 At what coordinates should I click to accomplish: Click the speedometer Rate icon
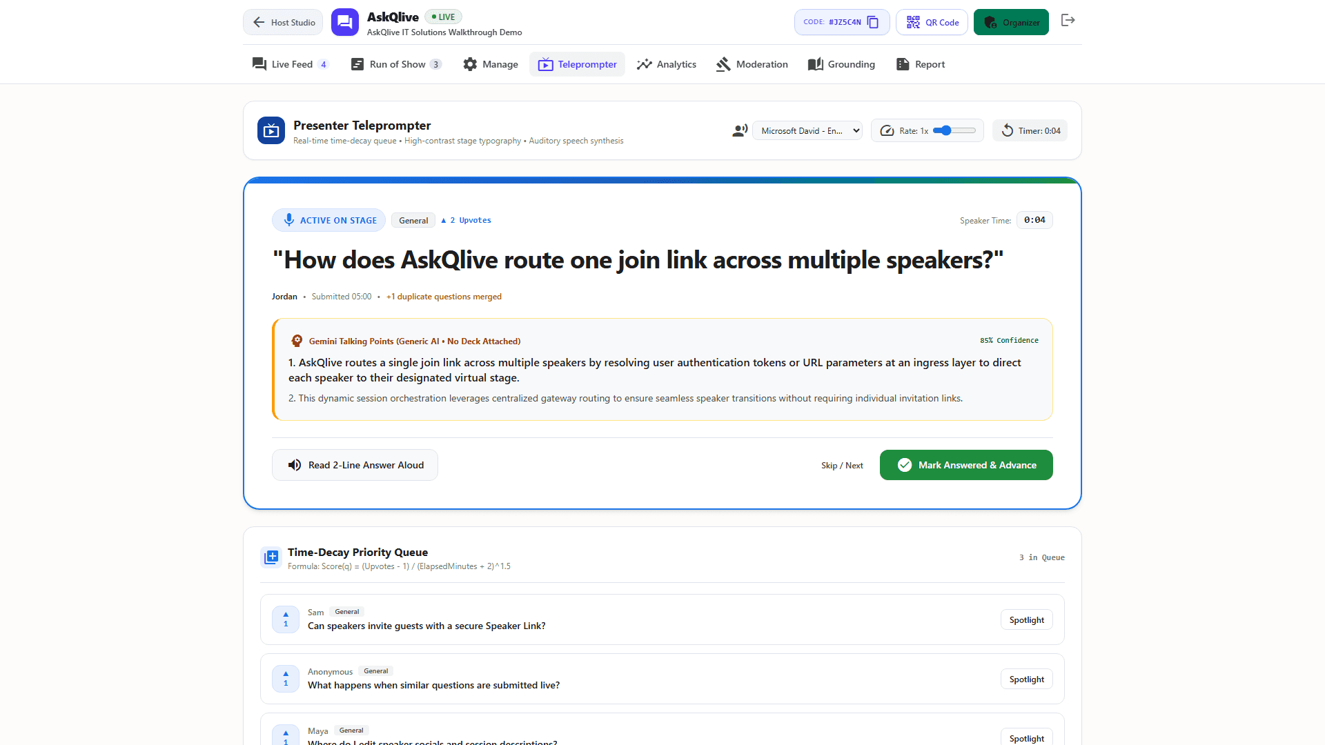coord(887,130)
